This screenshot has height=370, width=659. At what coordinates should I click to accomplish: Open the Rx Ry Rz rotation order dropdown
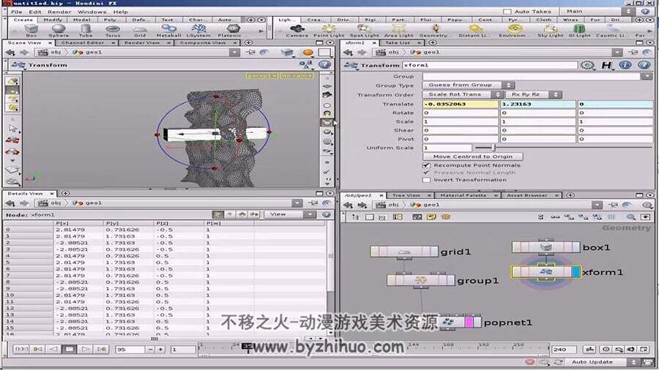[x=534, y=94]
